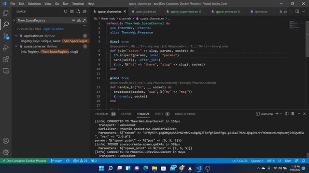Open the Accounts menu icon
This screenshot has height=173, width=309.
(x=6, y=141)
